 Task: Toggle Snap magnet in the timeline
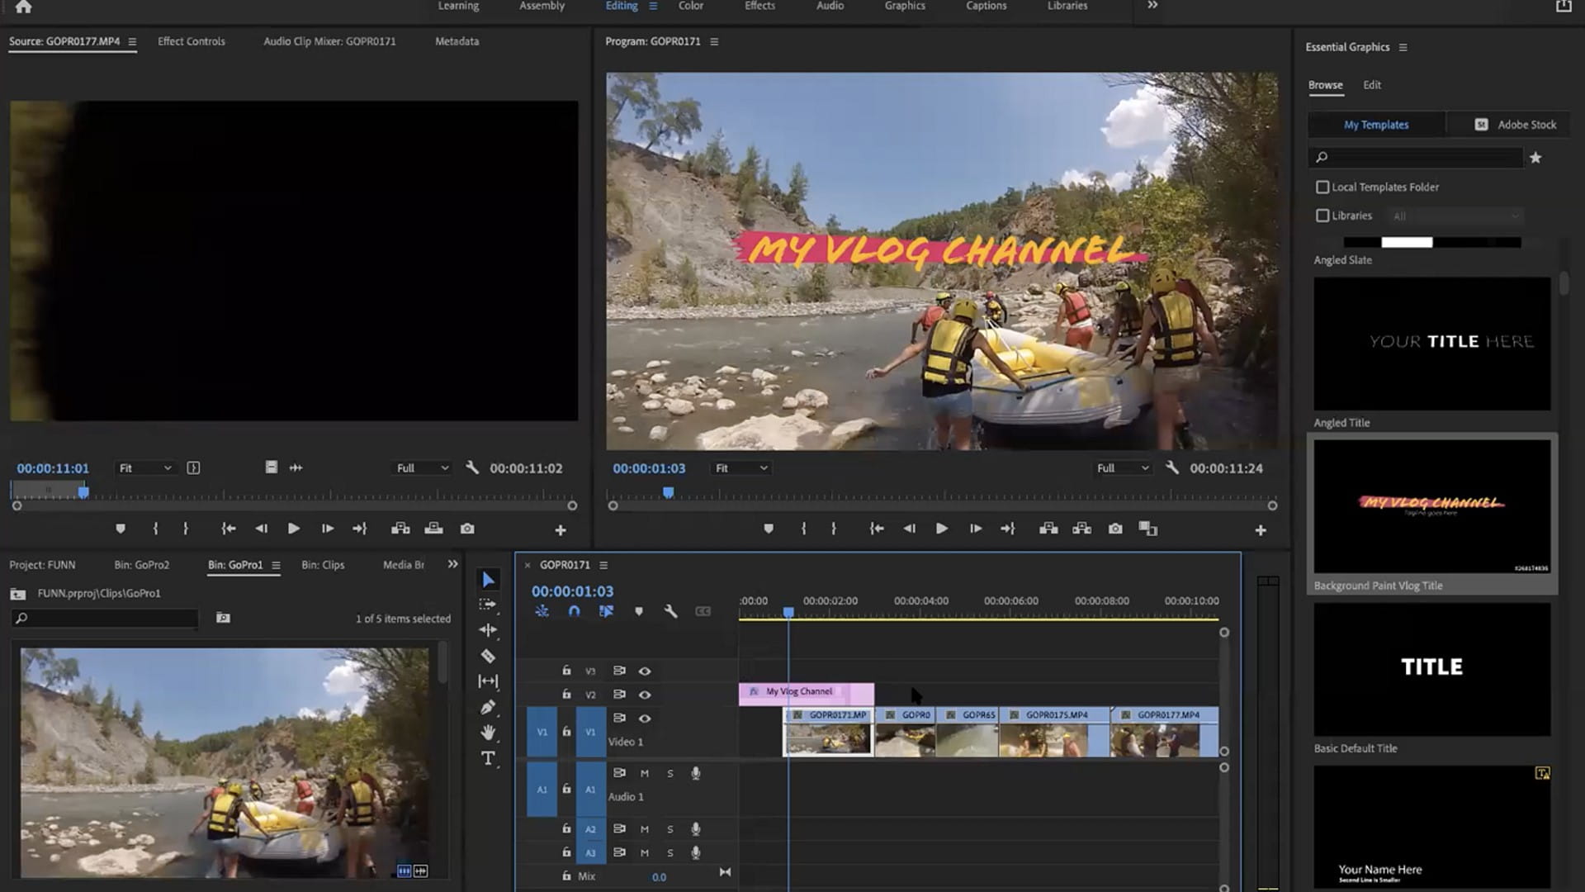click(x=575, y=611)
